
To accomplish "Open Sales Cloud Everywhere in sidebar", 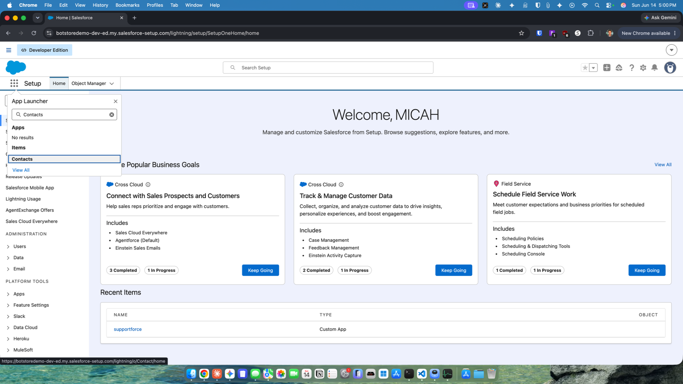I will [x=32, y=222].
